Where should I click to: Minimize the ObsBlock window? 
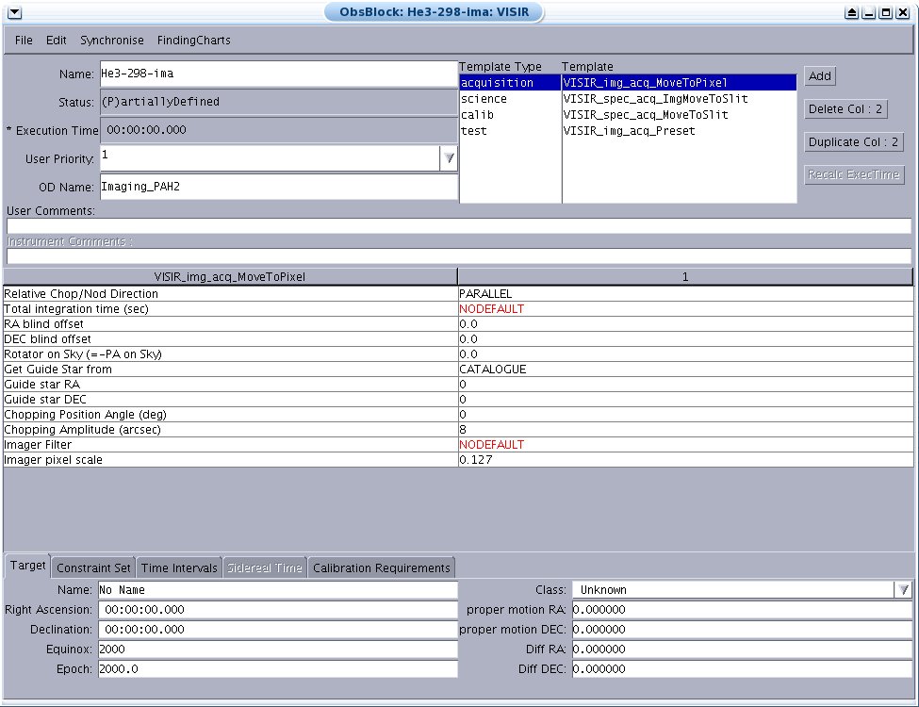pyautogui.click(x=869, y=12)
